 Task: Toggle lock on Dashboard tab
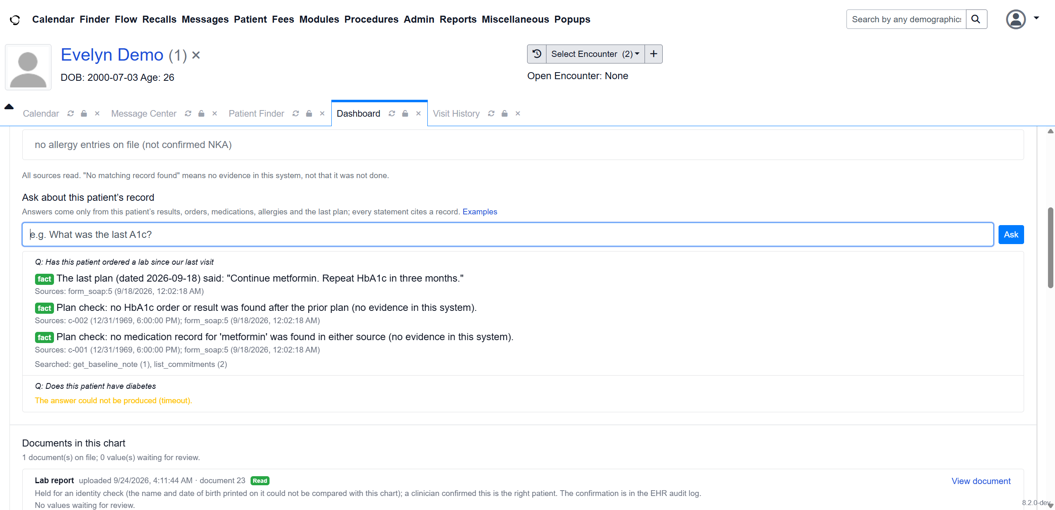tap(405, 113)
